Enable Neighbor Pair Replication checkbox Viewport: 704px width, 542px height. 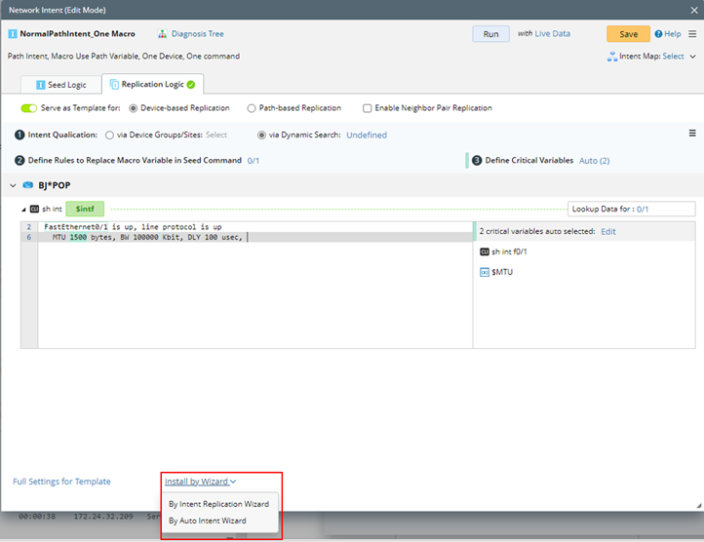[367, 108]
